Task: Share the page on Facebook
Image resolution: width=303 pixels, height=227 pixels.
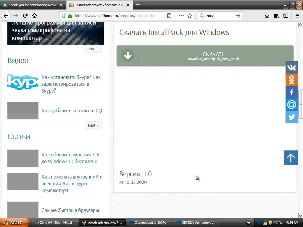Action: click(x=291, y=92)
